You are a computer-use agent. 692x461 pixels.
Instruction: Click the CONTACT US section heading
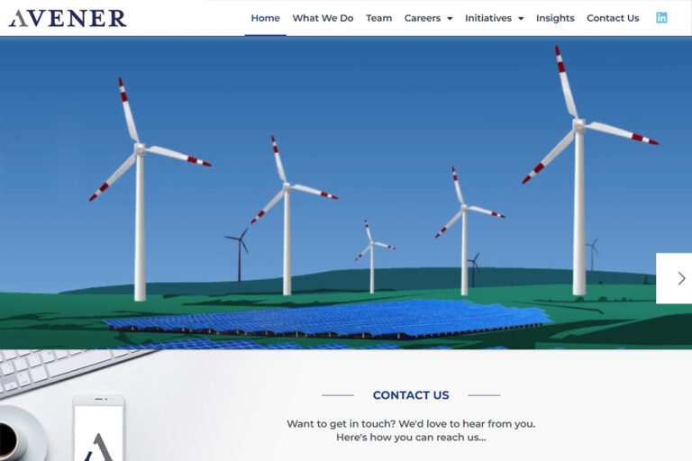click(410, 395)
